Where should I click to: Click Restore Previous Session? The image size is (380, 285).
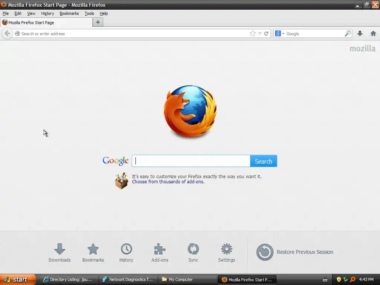295,252
